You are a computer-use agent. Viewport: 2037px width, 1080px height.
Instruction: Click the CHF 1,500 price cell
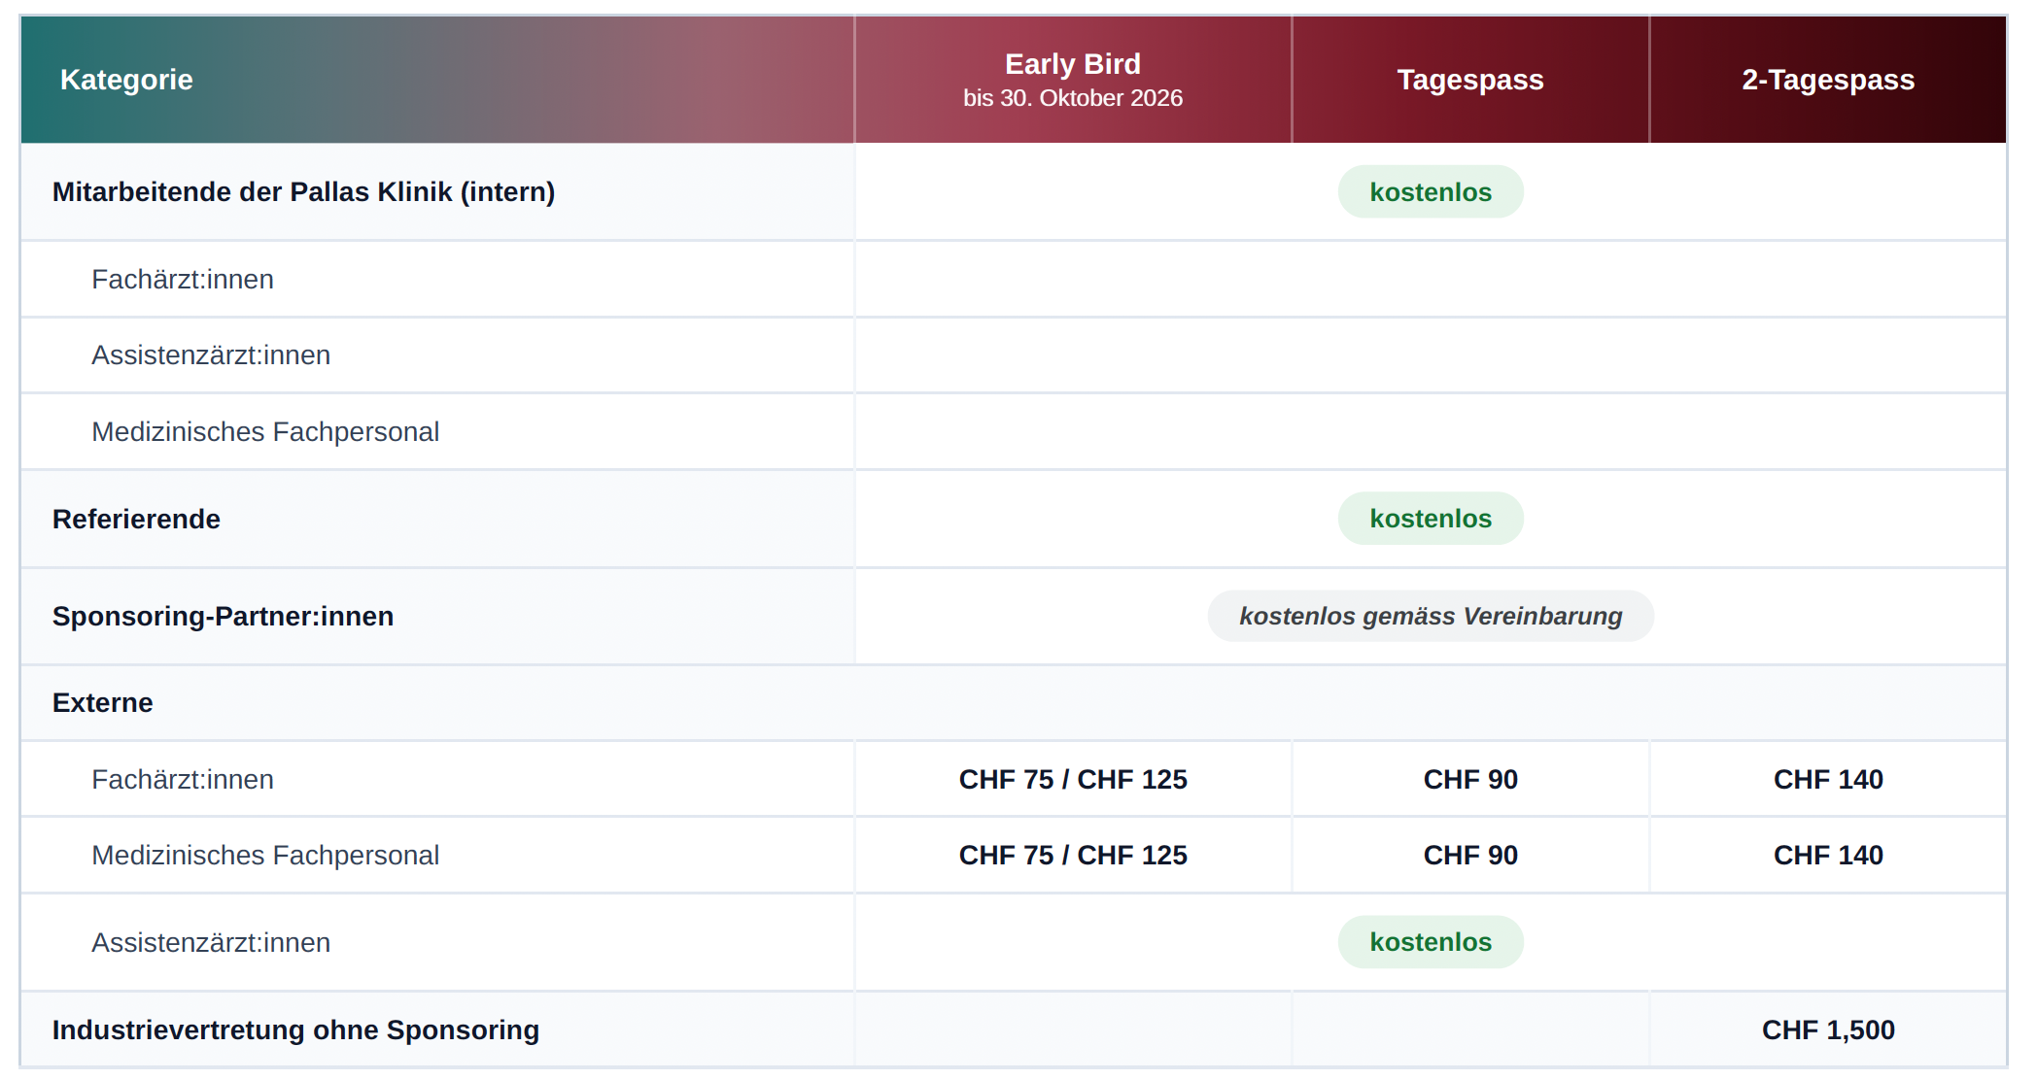(x=1828, y=1030)
